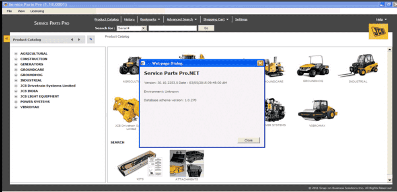Click the sync tree icon beside Product Catalog

91,39
